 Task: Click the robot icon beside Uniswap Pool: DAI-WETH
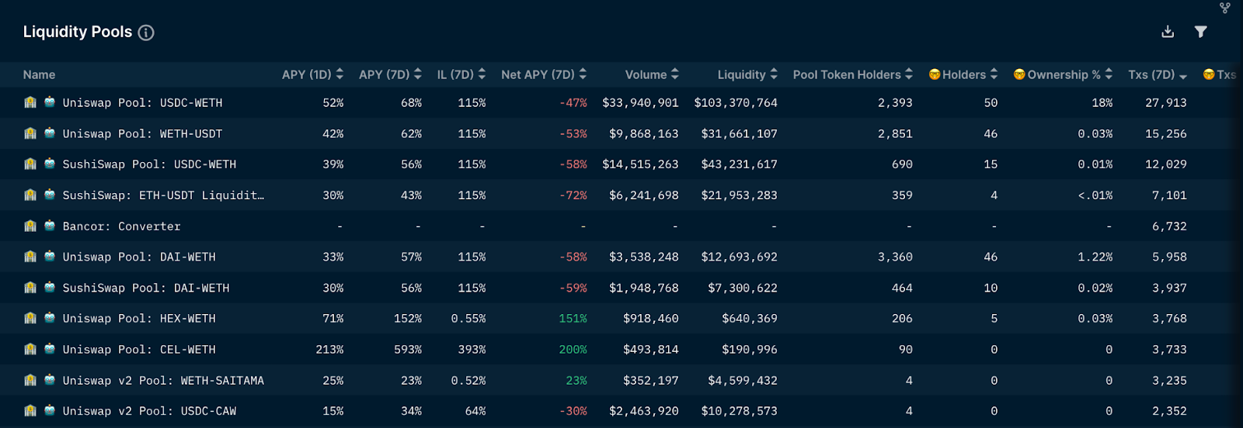click(50, 257)
